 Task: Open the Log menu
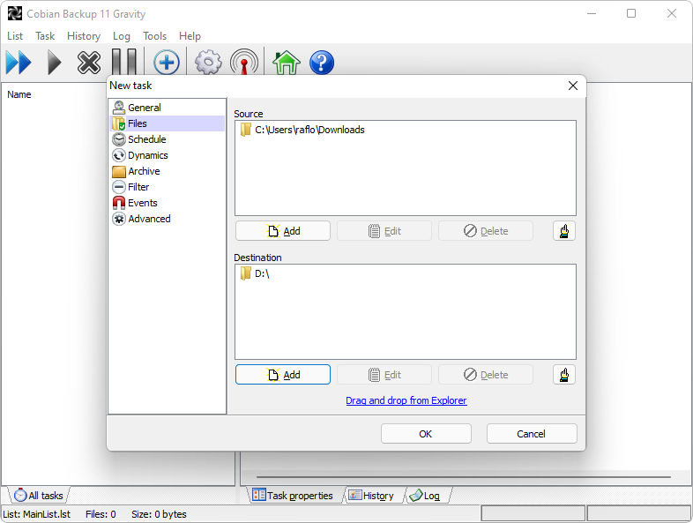click(121, 36)
